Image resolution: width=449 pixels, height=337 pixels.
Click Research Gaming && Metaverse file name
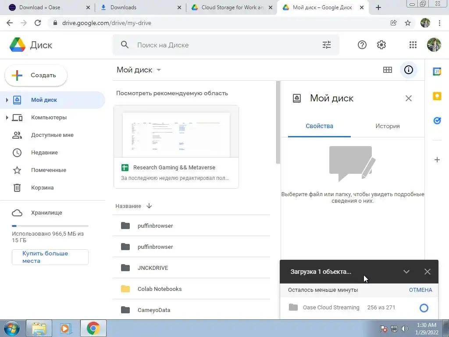[174, 167]
